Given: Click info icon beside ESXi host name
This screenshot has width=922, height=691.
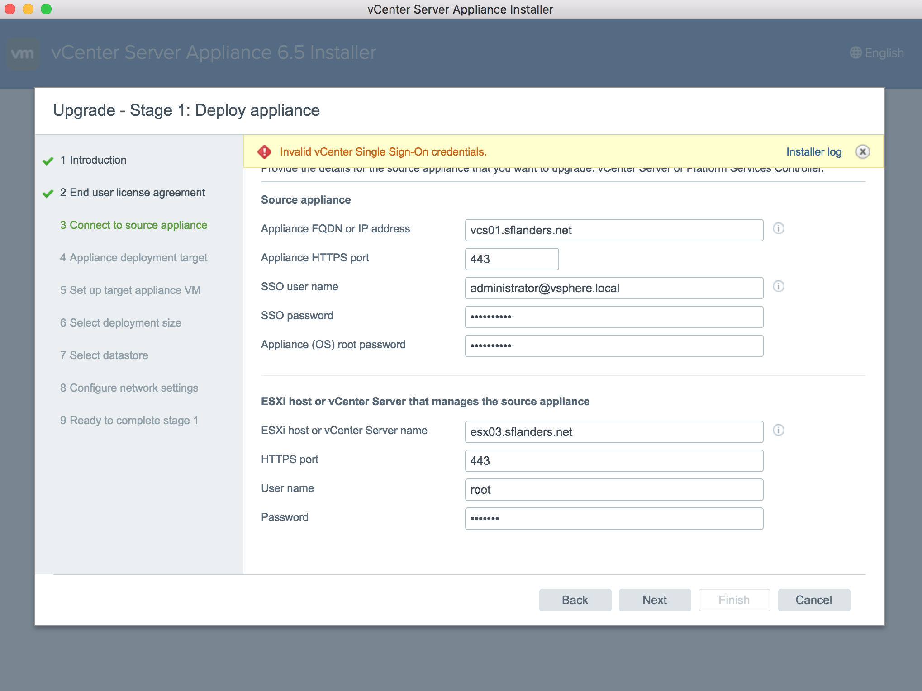Looking at the screenshot, I should (778, 431).
